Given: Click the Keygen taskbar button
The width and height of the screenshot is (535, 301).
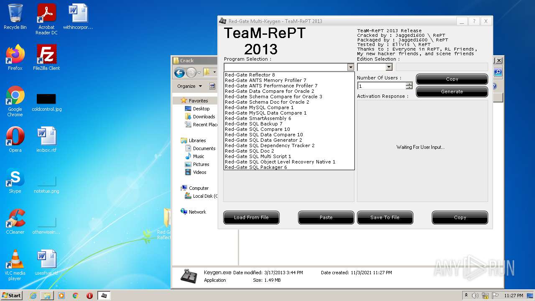Looking at the screenshot, I should (x=104, y=296).
